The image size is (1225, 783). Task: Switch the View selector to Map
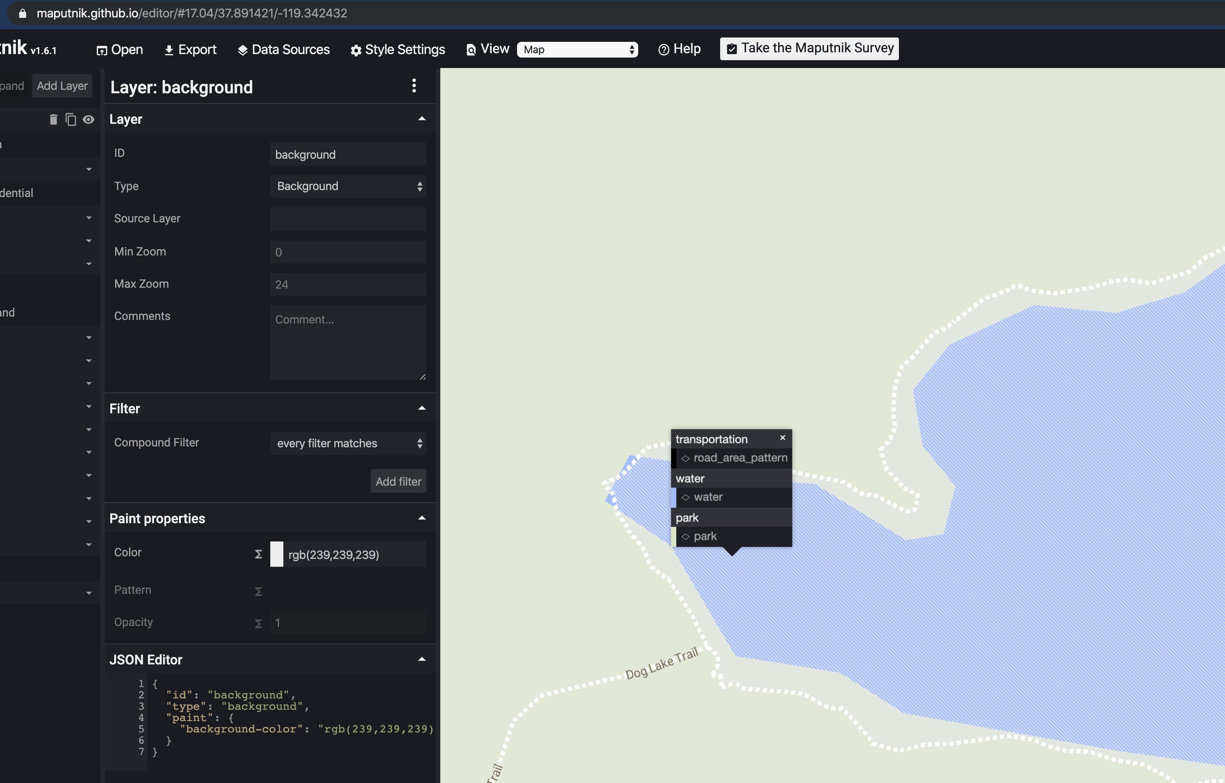pos(577,49)
